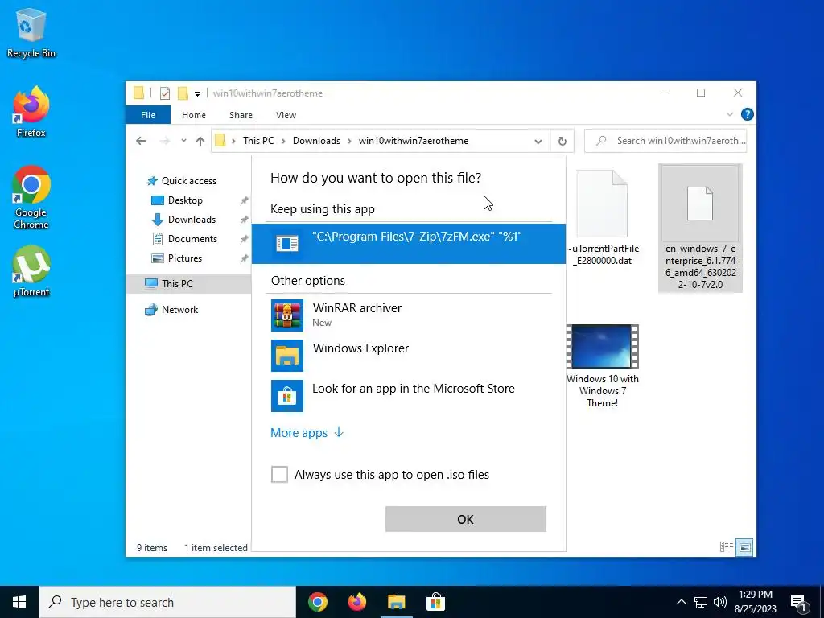Open Pictures in the navigation pane
Image resolution: width=824 pixels, height=618 pixels.
tap(177, 258)
